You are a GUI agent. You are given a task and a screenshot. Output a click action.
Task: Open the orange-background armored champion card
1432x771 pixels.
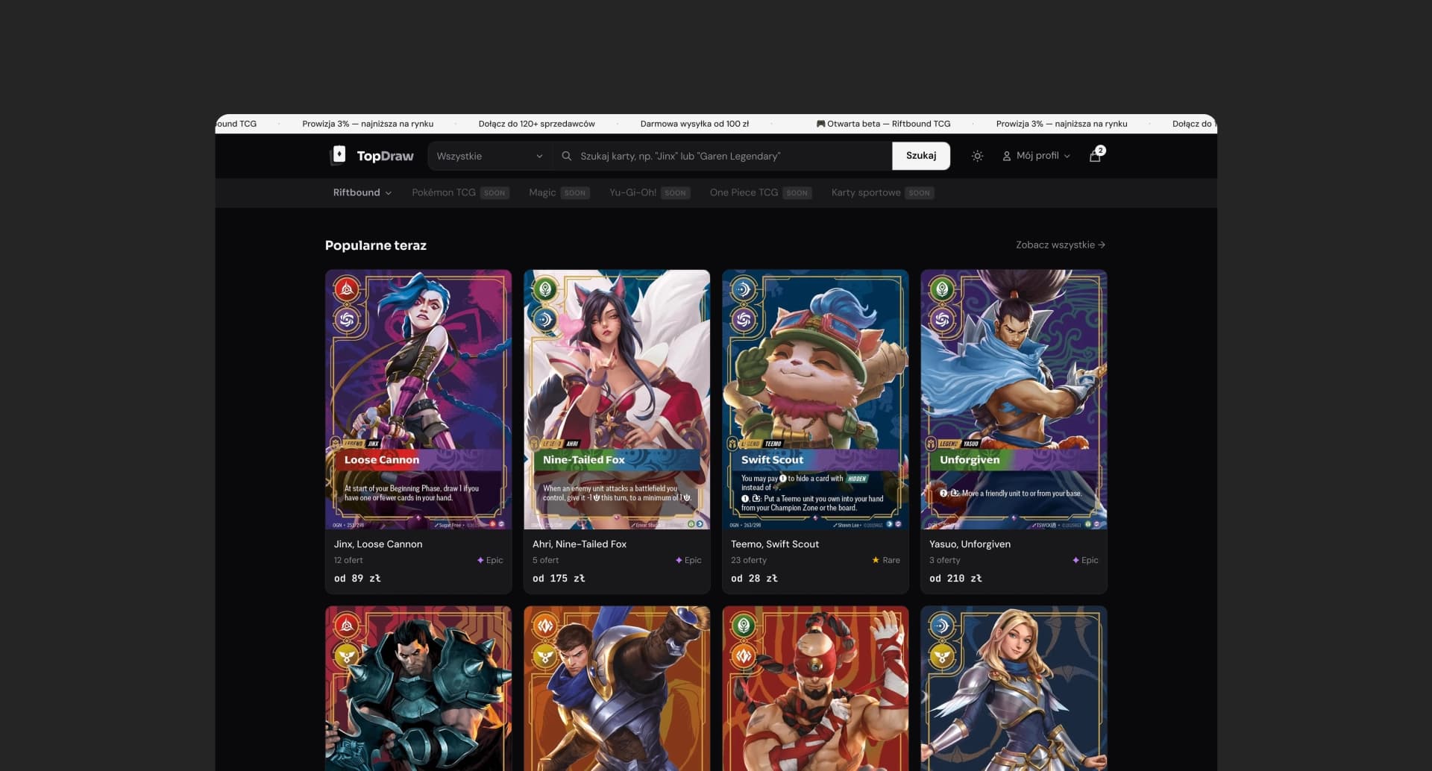click(x=617, y=688)
